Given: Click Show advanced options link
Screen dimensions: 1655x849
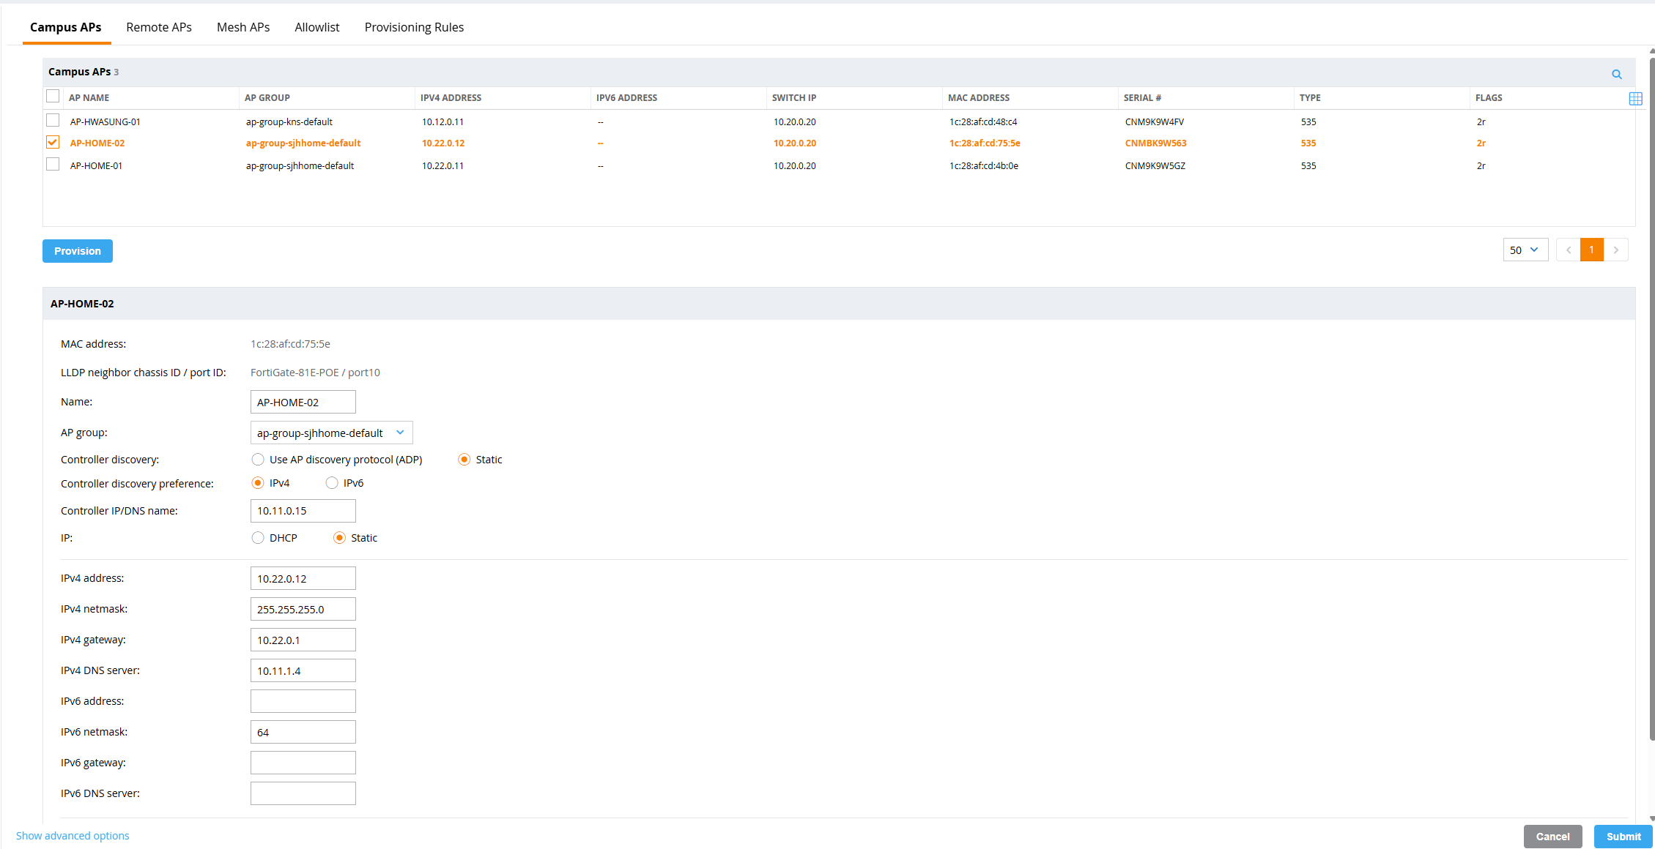Looking at the screenshot, I should click(73, 836).
